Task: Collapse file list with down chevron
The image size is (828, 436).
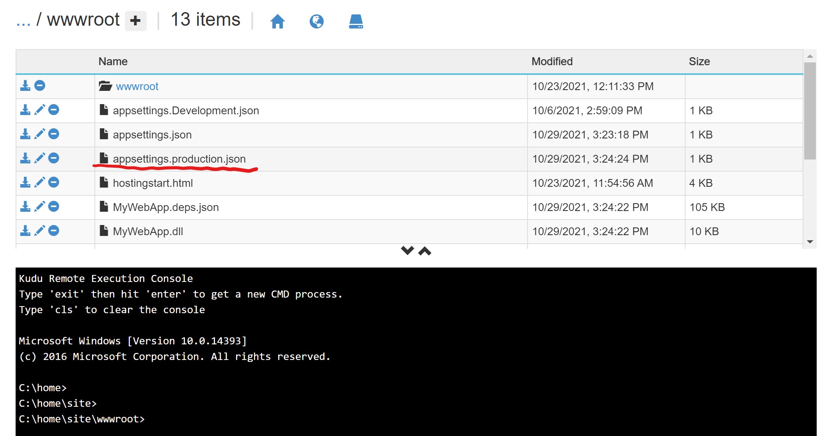Action: (407, 250)
